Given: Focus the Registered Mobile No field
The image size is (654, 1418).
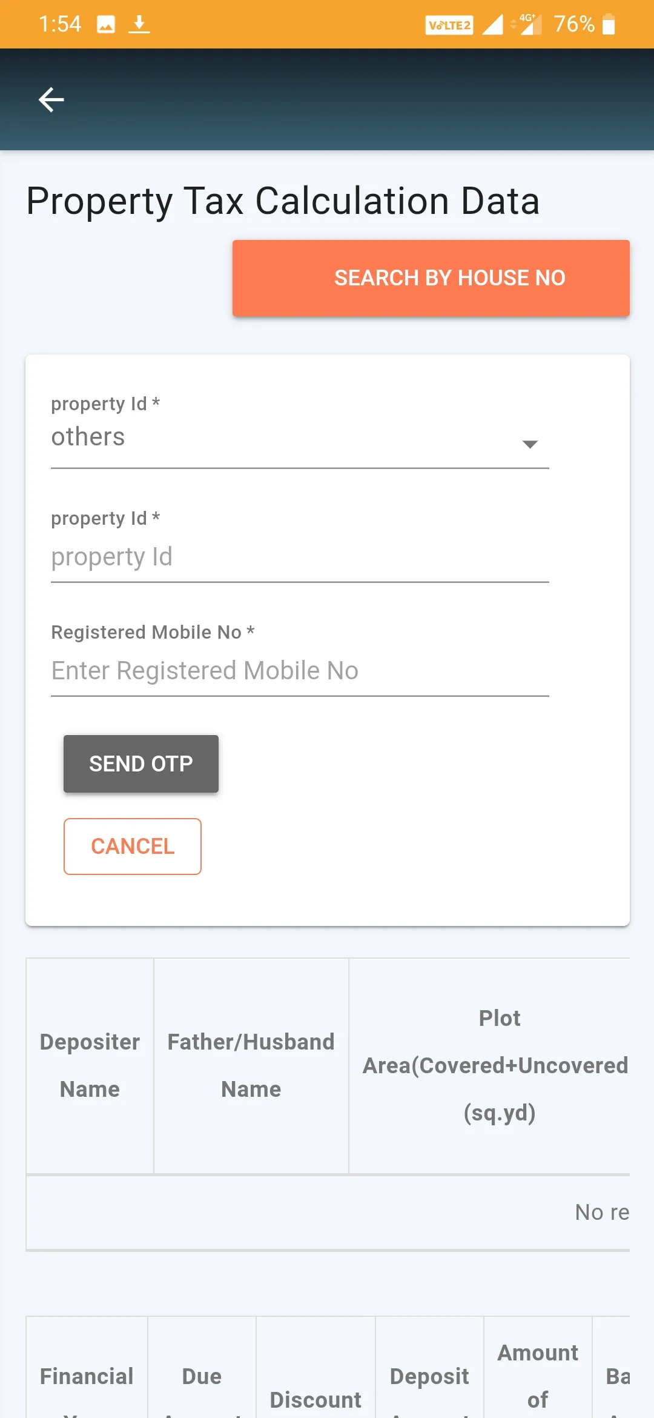Looking at the screenshot, I should [300, 671].
